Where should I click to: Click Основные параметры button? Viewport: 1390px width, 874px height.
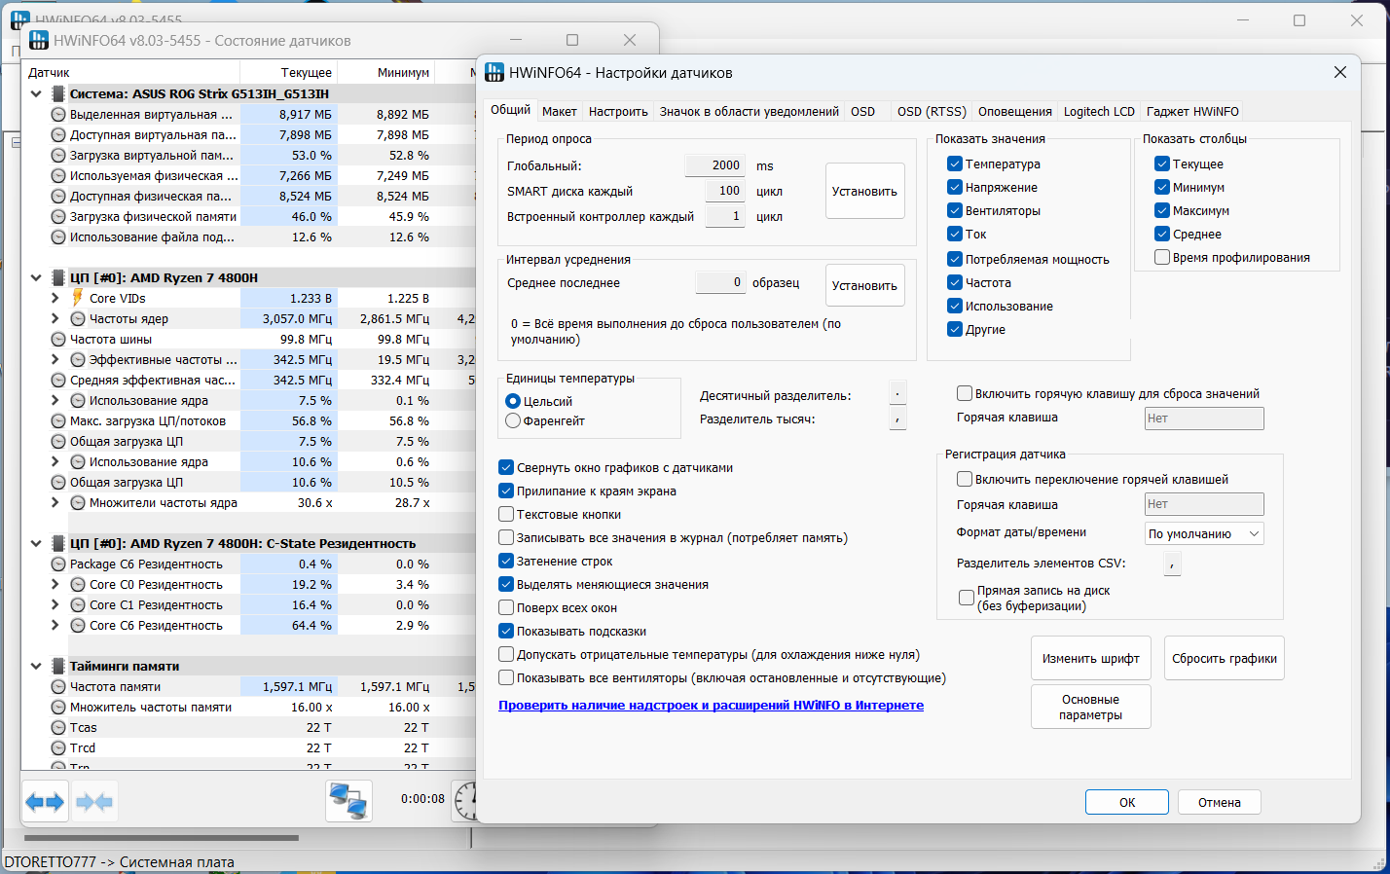[x=1090, y=707]
